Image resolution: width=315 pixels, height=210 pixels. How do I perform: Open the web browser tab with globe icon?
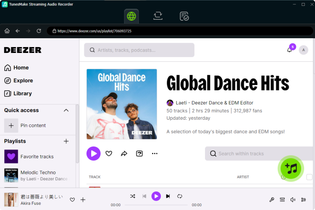tap(131, 16)
